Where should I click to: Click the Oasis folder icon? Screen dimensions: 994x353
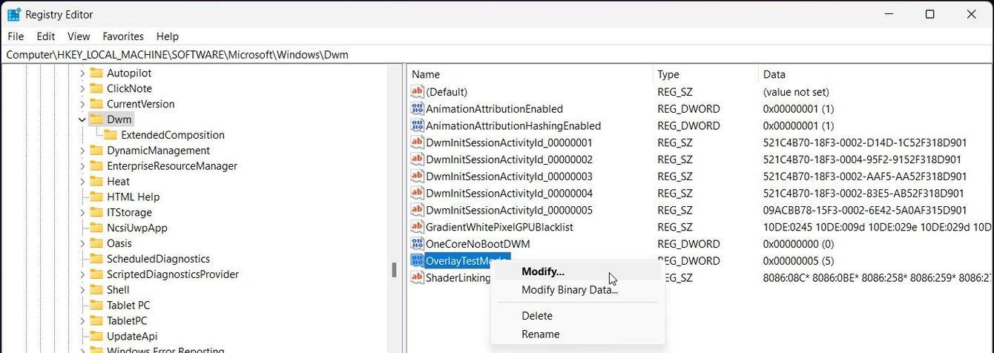[x=96, y=243]
